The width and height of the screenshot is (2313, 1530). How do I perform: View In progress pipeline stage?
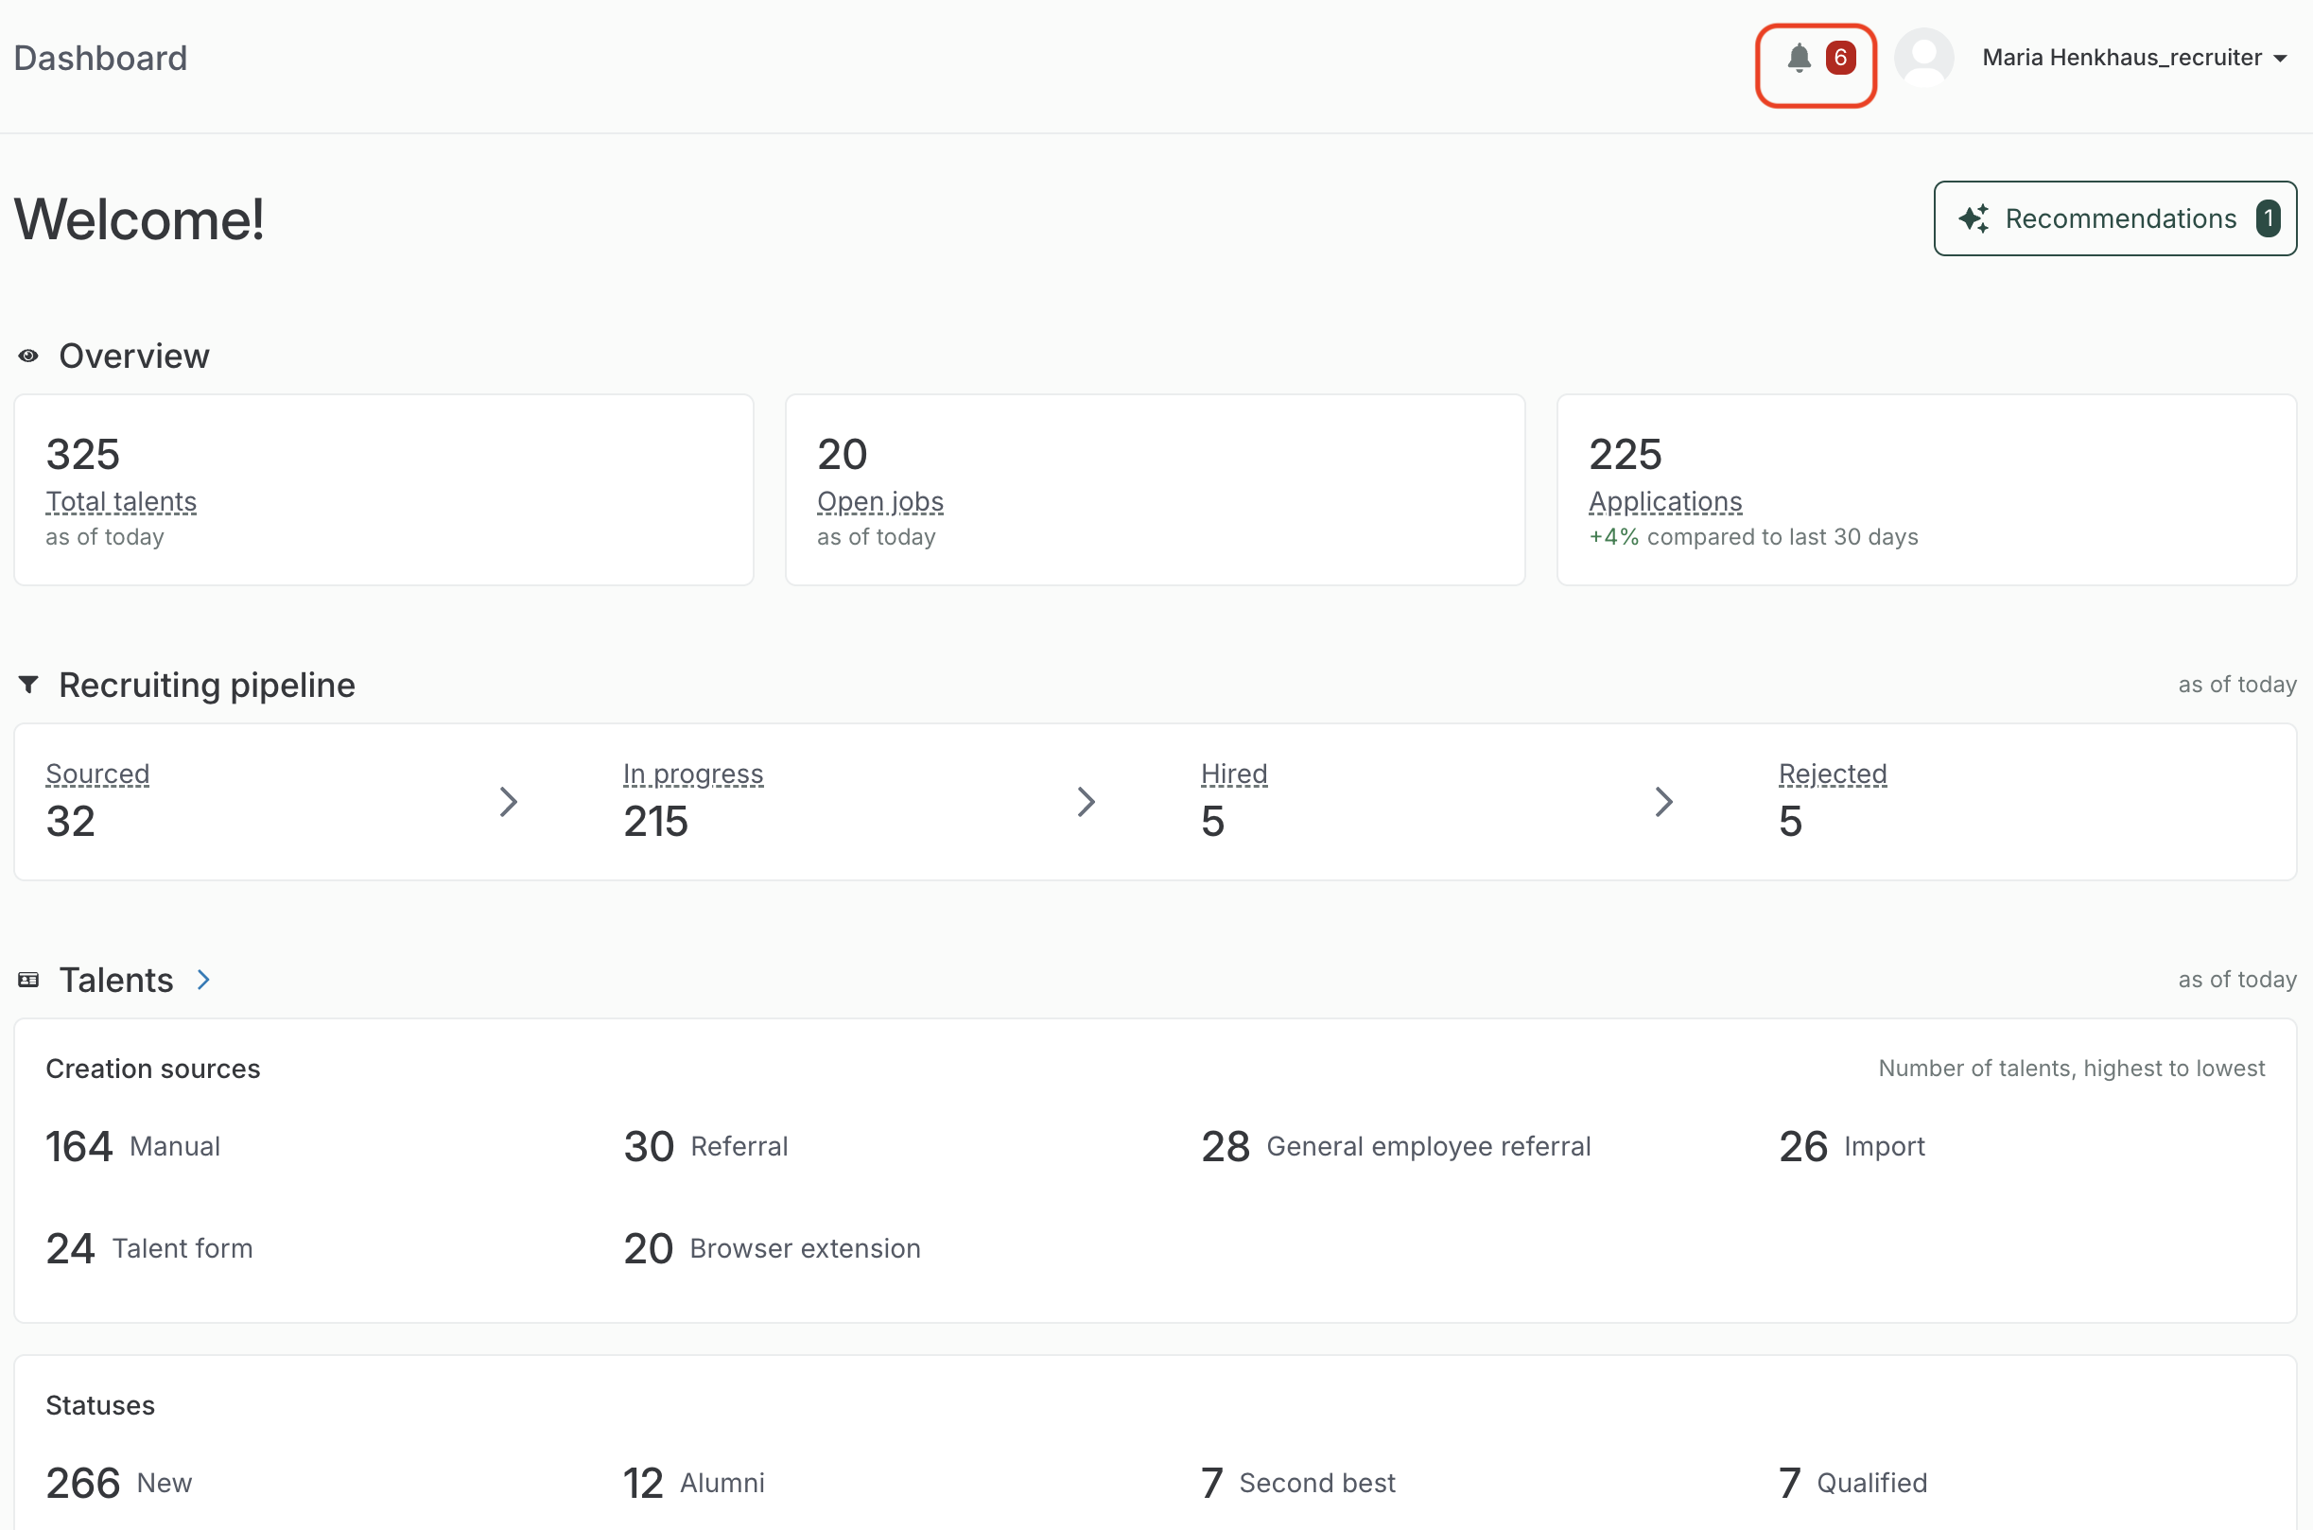692,774
